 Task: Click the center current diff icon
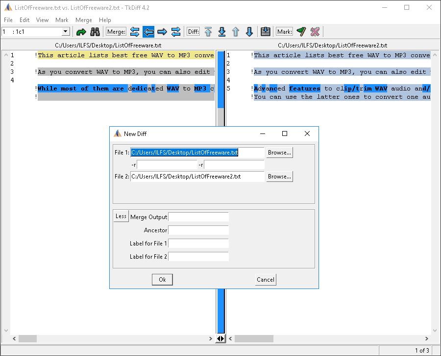[266, 32]
